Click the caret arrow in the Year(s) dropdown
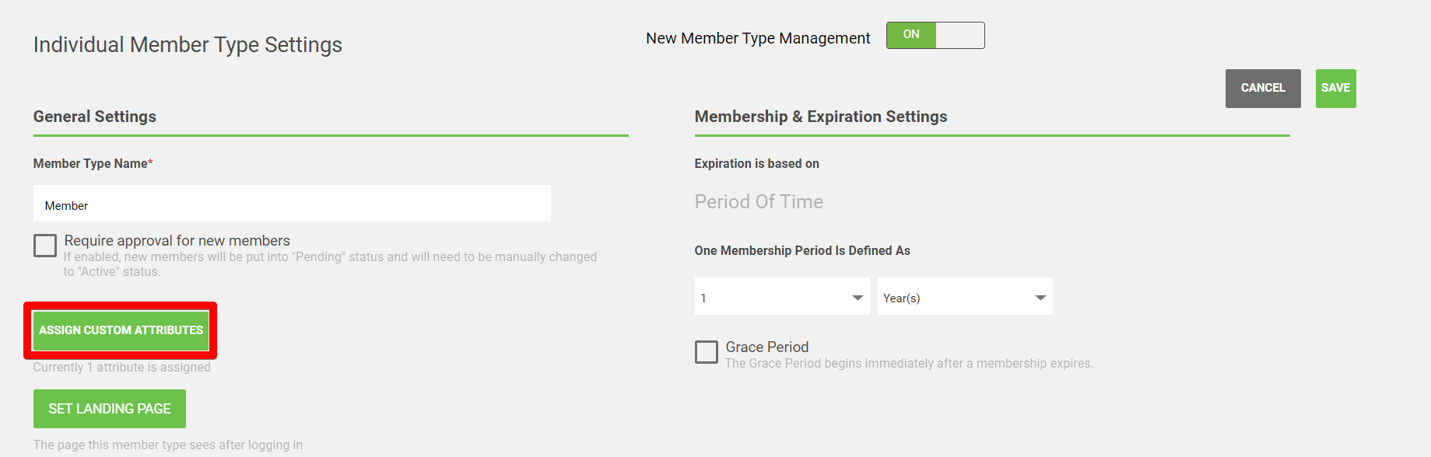 click(x=1040, y=298)
